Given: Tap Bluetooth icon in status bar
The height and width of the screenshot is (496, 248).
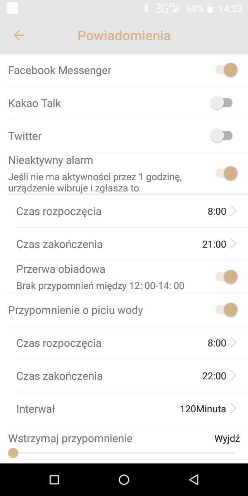Looking at the screenshot, I should (x=146, y=9).
